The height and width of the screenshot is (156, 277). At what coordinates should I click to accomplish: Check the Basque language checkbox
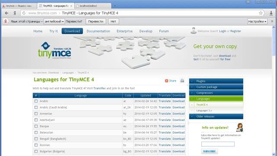click(36, 126)
